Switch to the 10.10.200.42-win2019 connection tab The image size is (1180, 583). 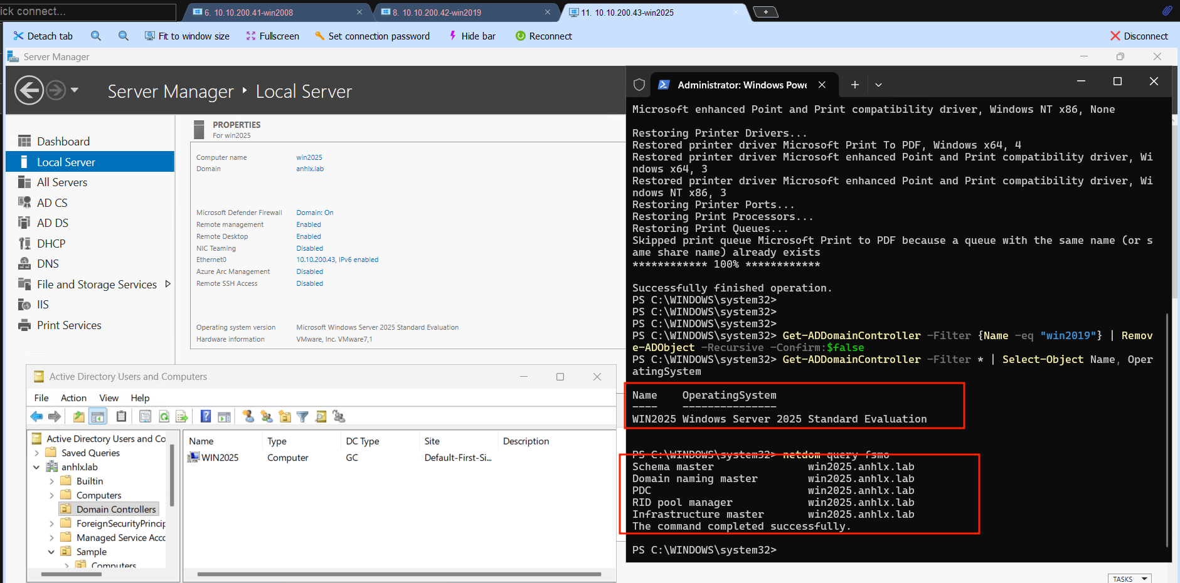[x=466, y=12]
